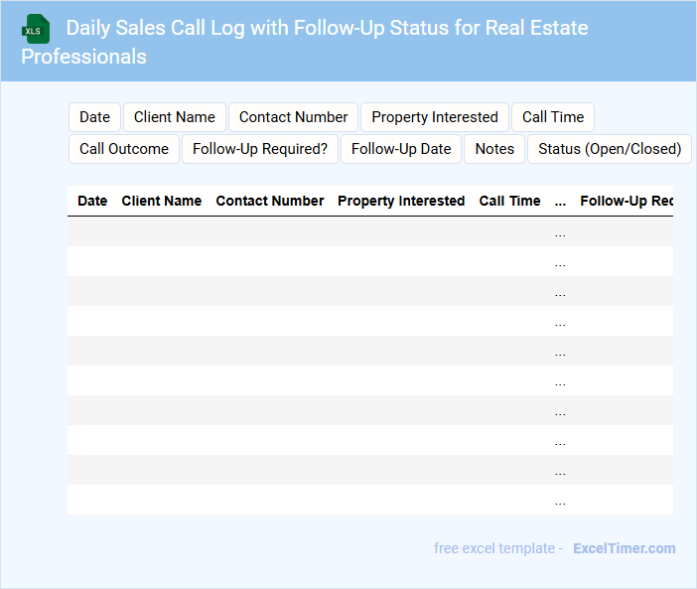Click the Date column header
The height and width of the screenshot is (589, 697).
coord(92,201)
